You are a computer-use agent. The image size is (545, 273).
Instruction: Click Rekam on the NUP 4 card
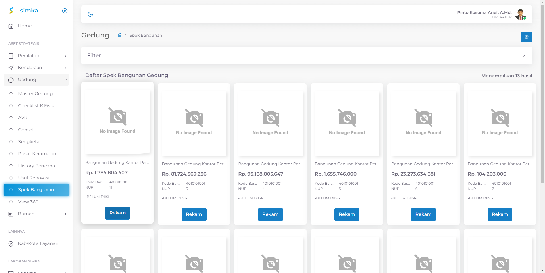[270, 214]
